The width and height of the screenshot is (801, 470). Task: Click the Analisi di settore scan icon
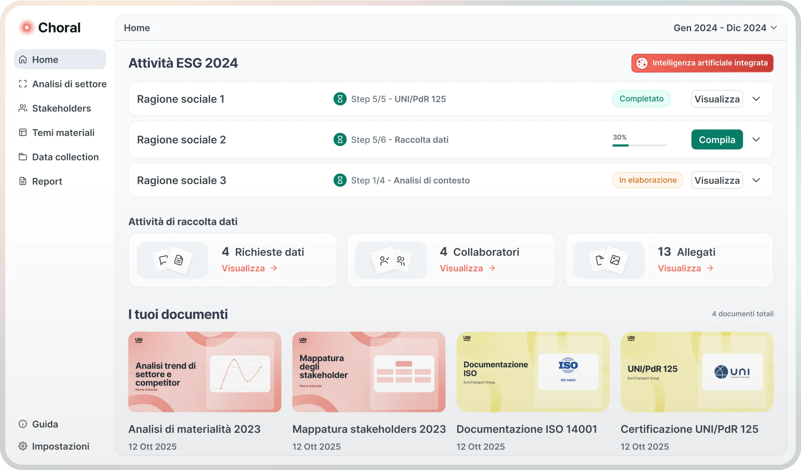(x=23, y=84)
